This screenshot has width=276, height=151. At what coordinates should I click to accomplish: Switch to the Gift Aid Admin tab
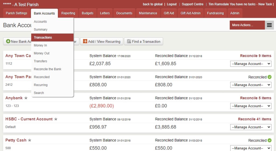(190, 13)
